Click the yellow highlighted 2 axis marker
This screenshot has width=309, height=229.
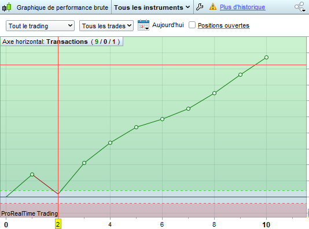pyautogui.click(x=58, y=224)
